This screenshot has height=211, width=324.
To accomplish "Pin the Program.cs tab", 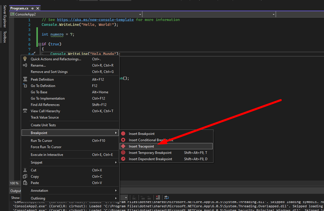I will point(32,9).
